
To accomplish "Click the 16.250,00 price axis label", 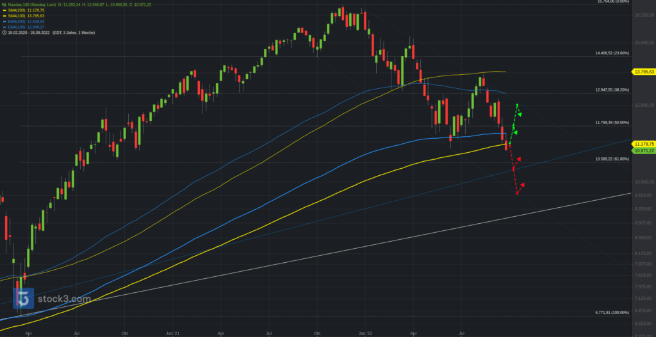I will point(644,15).
